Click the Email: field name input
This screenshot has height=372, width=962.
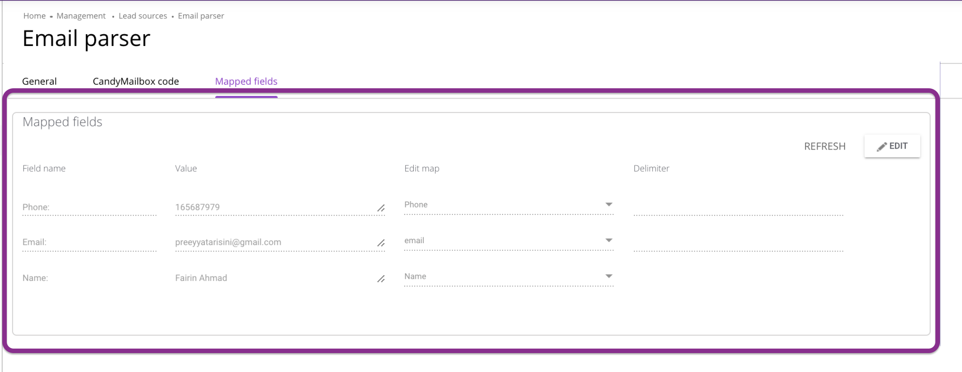click(x=89, y=242)
